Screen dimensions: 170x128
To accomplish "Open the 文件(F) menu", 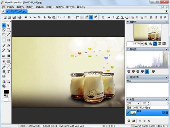I will point(10,7).
